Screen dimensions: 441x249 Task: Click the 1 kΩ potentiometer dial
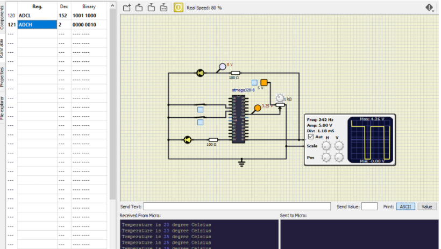(x=280, y=98)
